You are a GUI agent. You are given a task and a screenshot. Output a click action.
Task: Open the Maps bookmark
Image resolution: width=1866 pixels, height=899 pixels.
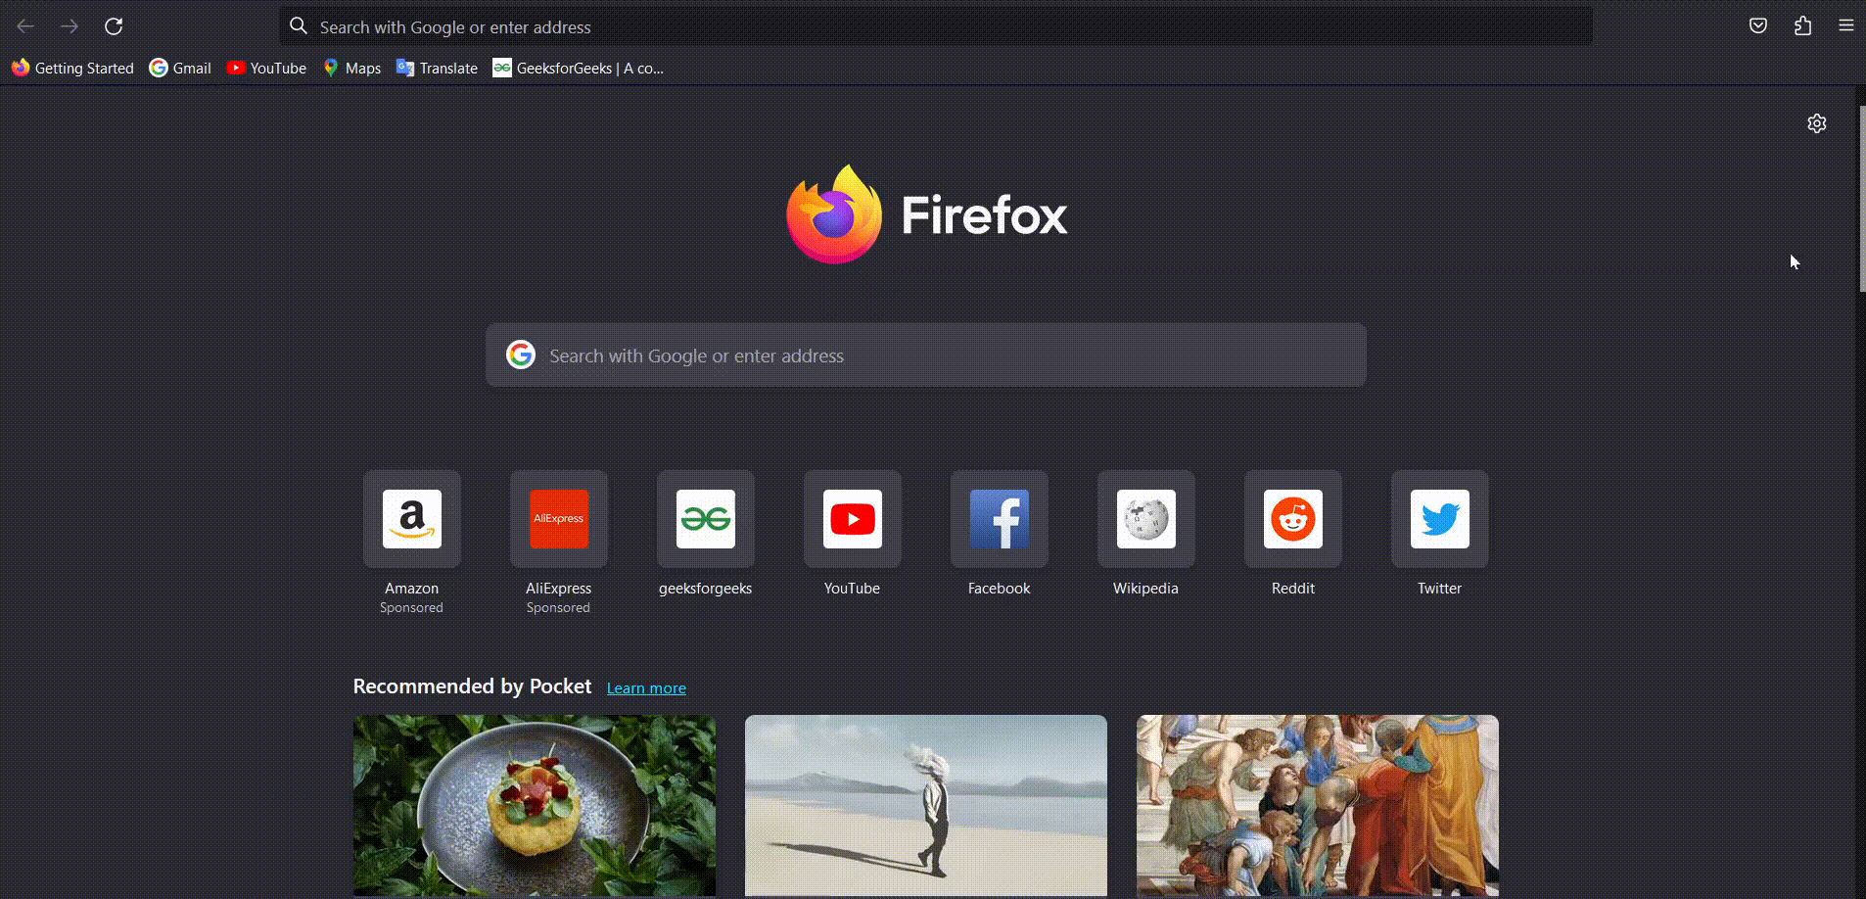(x=351, y=68)
